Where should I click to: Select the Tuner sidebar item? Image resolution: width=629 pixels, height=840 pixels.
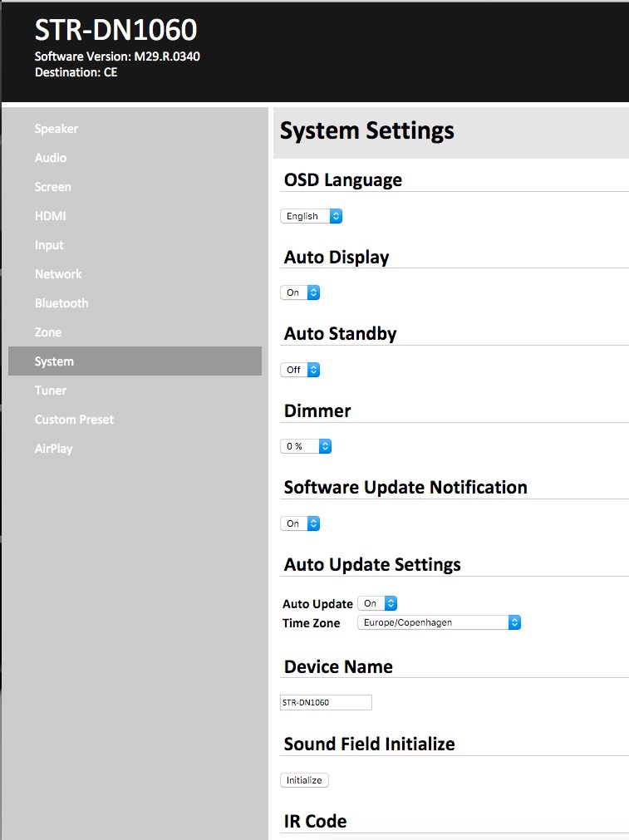point(51,391)
